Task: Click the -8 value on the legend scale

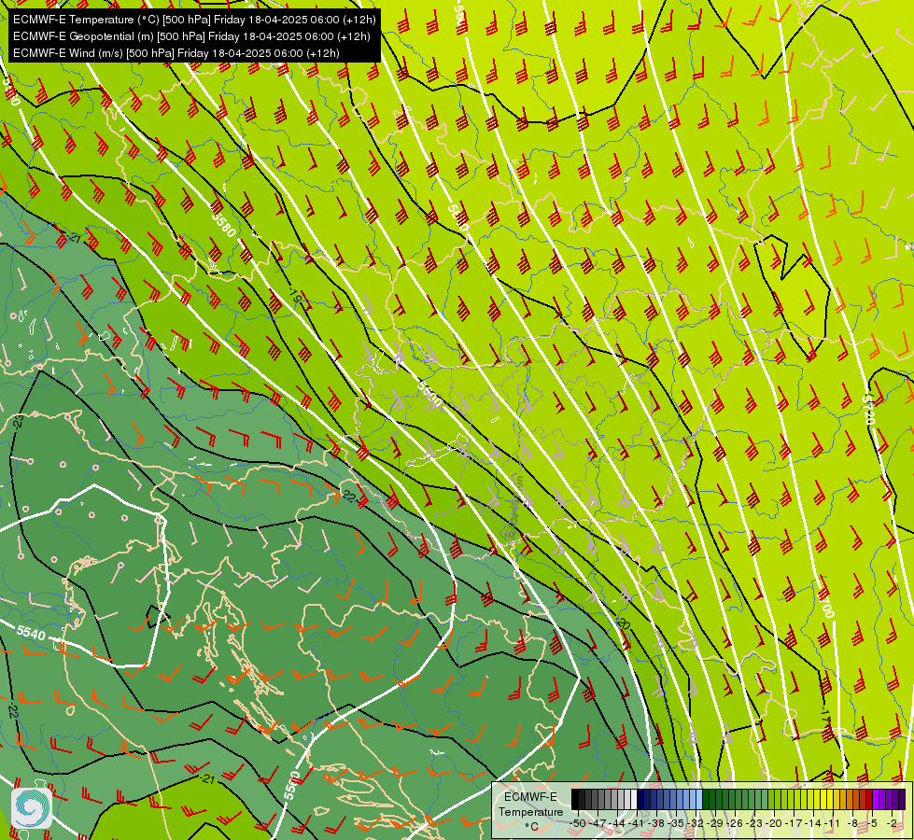Action: point(852,823)
